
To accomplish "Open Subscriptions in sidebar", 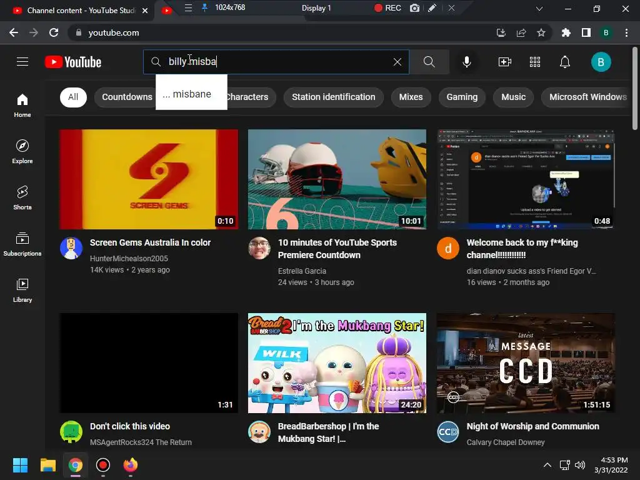I will (22, 244).
